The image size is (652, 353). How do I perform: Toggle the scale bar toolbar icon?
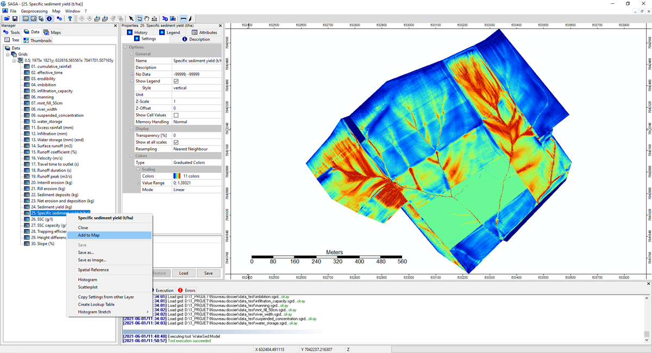click(x=183, y=18)
